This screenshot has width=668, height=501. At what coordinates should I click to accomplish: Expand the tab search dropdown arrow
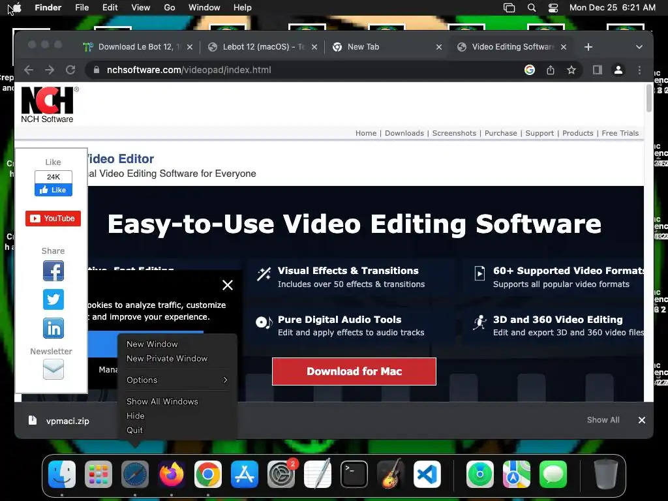coord(639,47)
